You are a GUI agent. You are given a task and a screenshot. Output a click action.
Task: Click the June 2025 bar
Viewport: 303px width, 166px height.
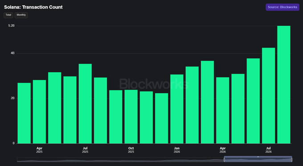point(70,110)
